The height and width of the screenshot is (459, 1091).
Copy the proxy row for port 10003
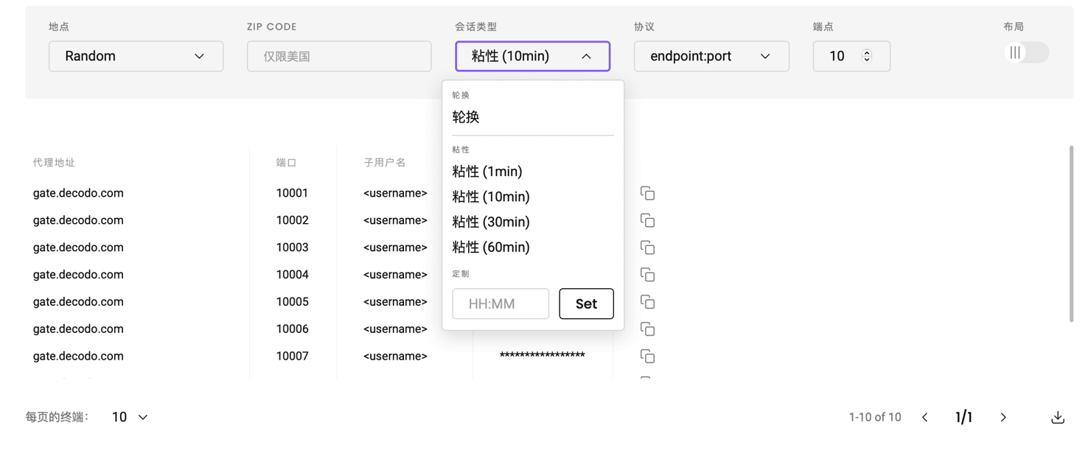647,248
